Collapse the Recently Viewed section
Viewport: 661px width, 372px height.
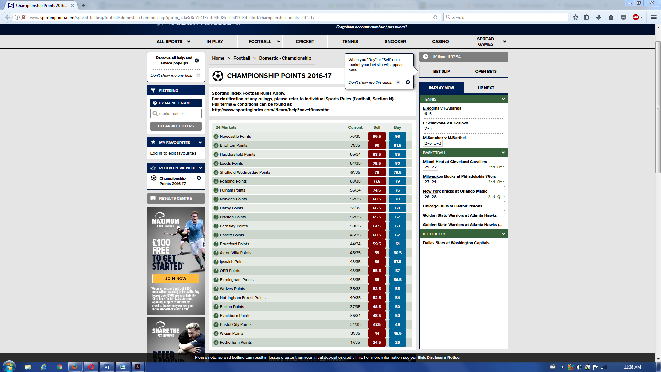[x=200, y=168]
